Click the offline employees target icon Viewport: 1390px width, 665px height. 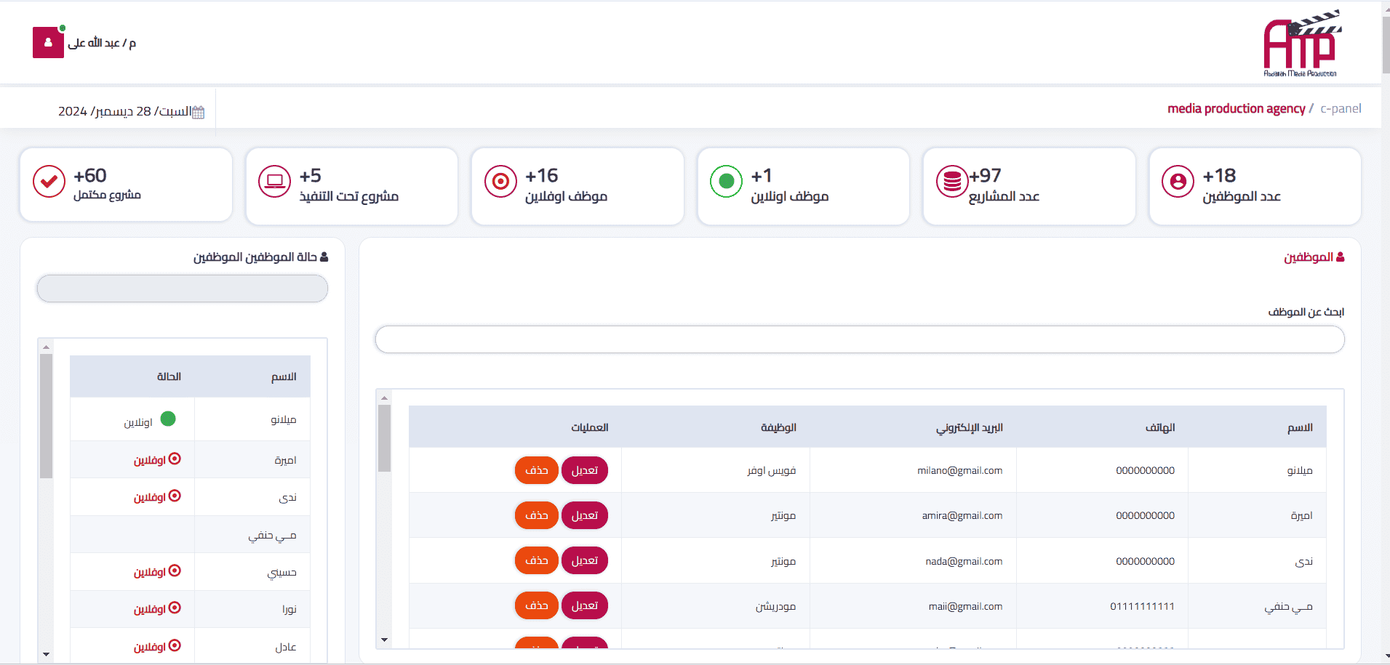point(500,182)
